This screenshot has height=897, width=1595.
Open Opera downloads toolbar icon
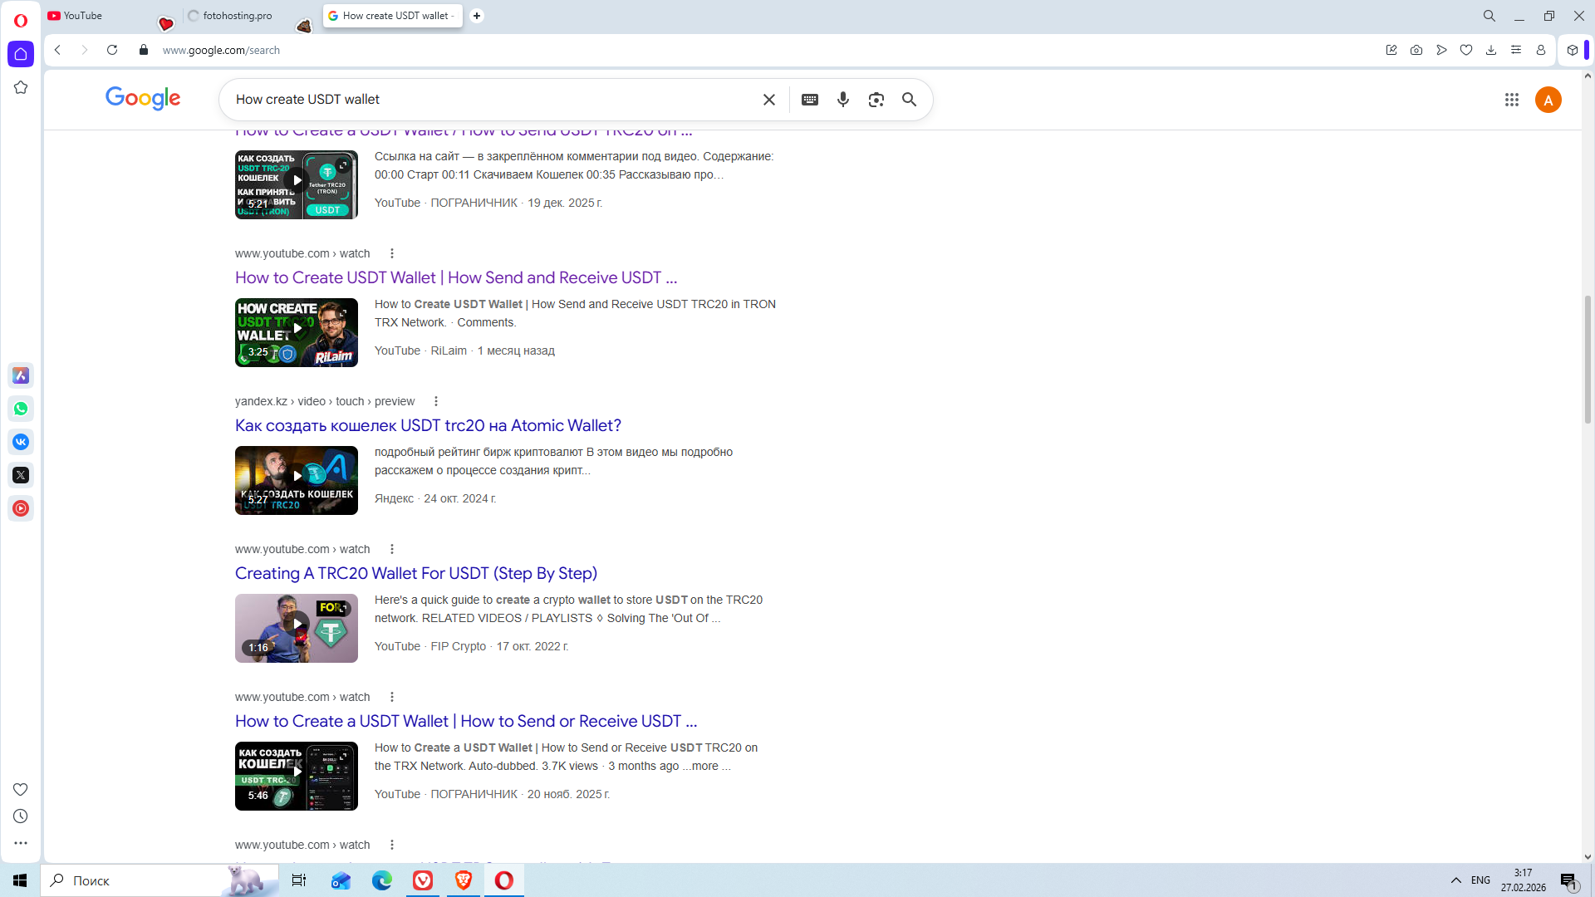coord(1491,50)
